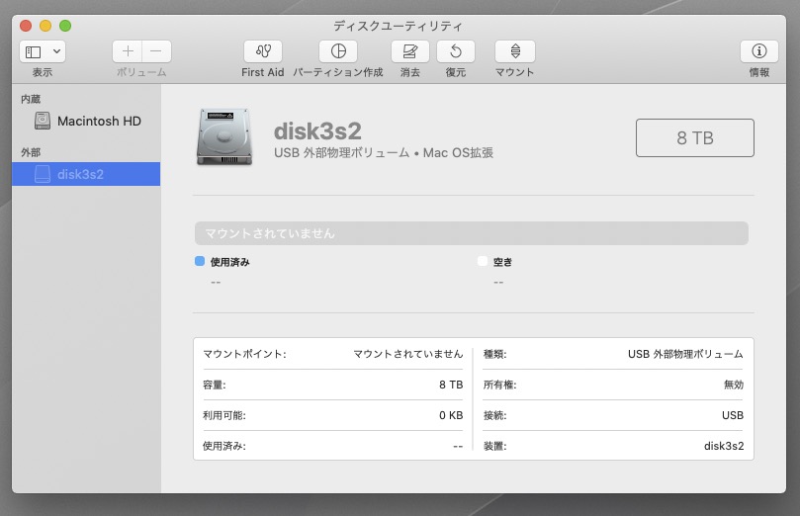
Task: Select disk3s2 in the sidebar
Action: tap(86, 174)
